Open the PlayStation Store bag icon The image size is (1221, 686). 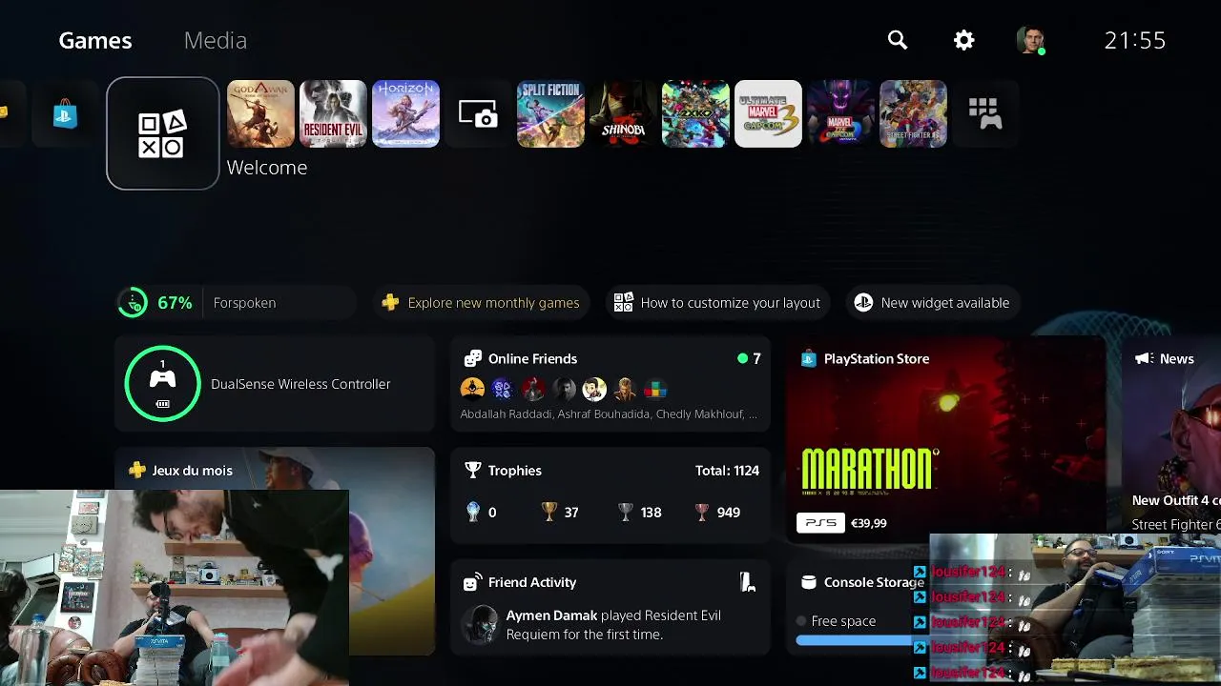point(65,114)
